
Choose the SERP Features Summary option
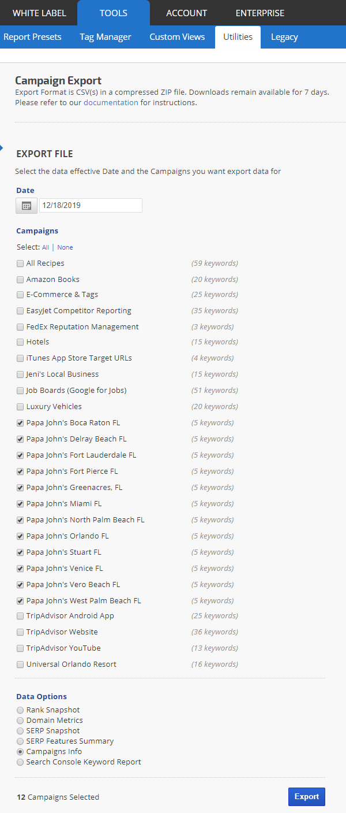[x=20, y=741]
